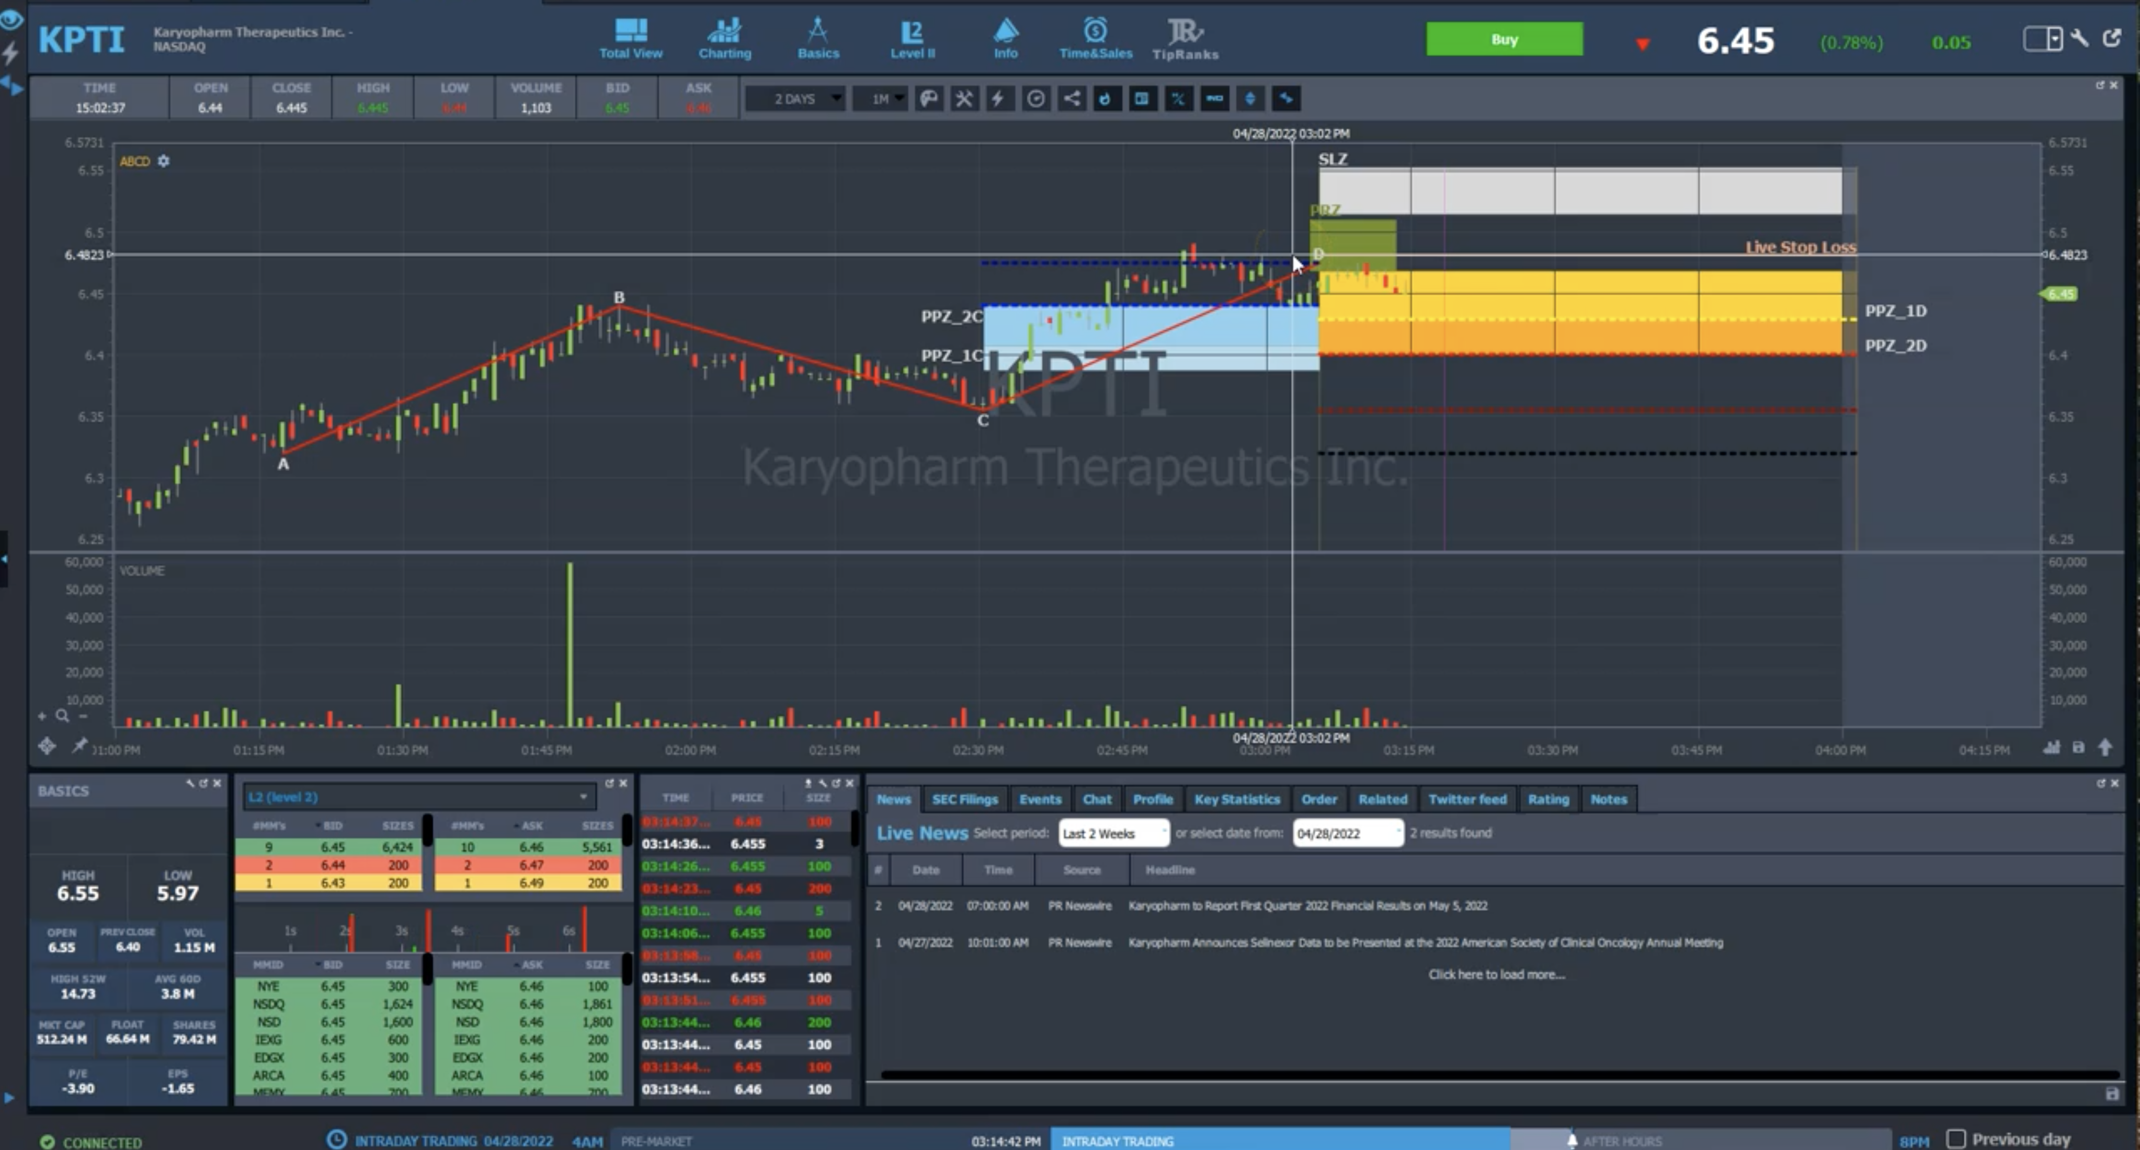Open the TipRanks module
This screenshot has height=1150, width=2140.
[1186, 38]
